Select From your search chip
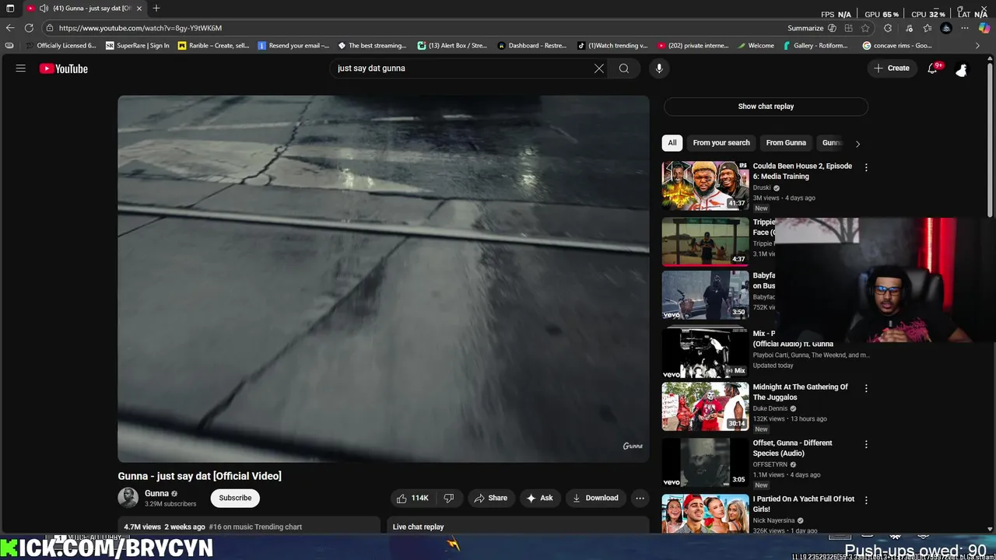 point(721,143)
